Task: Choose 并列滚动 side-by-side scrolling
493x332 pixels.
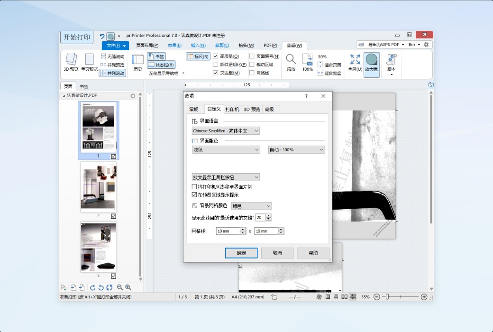Action: 112,73
